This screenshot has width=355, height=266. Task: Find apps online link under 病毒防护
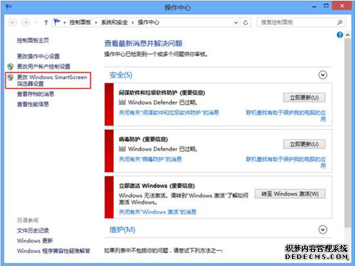[286, 162]
